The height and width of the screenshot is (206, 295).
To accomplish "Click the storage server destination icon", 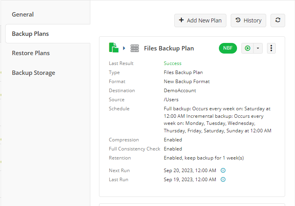I will [135, 48].
